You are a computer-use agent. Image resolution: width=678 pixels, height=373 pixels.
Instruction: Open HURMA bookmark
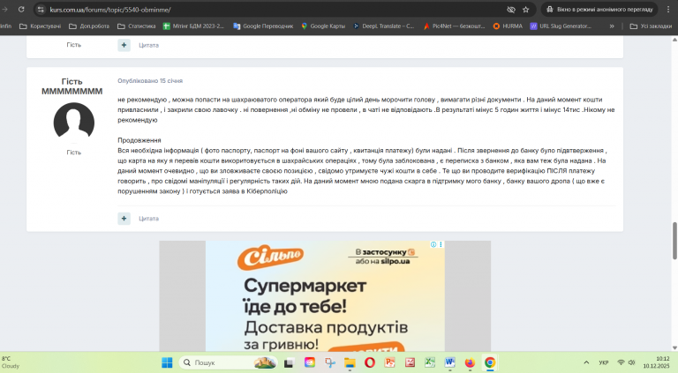click(x=508, y=26)
